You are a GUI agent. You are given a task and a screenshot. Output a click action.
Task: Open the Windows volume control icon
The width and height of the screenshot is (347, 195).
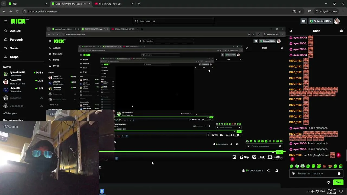click(313, 191)
